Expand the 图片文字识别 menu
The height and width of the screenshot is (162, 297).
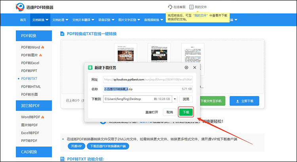pyautogui.click(x=129, y=20)
